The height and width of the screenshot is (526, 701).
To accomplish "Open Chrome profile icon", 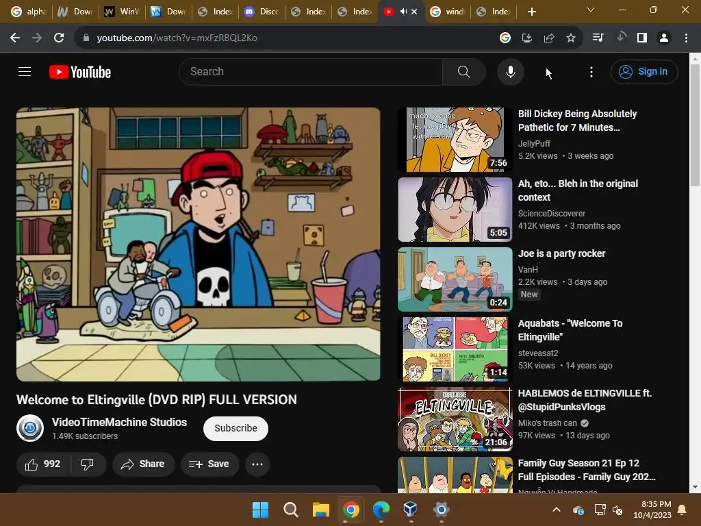I will (x=664, y=38).
